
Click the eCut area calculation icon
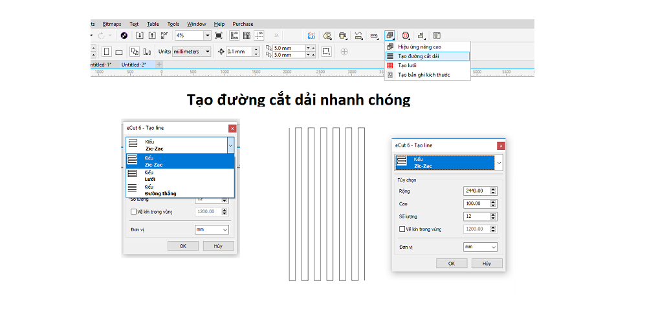click(x=358, y=36)
